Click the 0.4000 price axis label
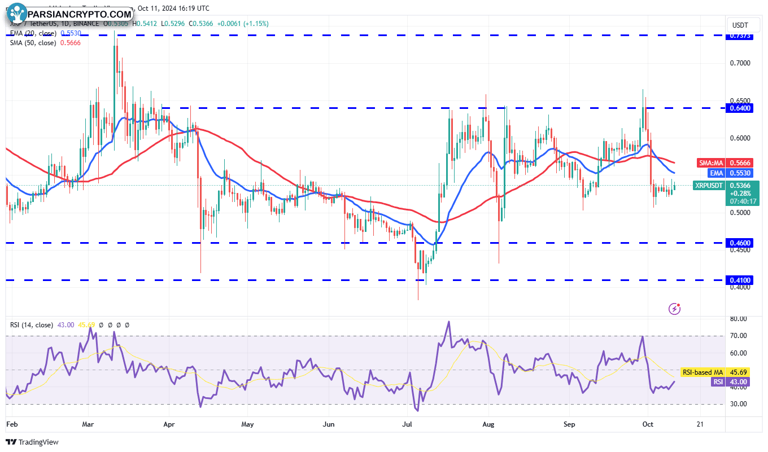Screen dimensions: 768x452 tap(740, 287)
